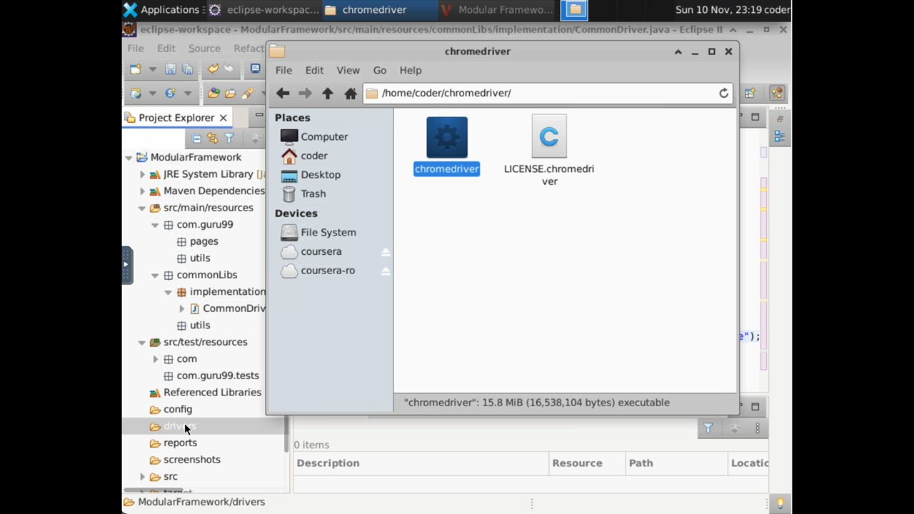This screenshot has width=914, height=514.
Task: Click the New wizard icon in Eclipse toolbar
Action: coord(136,69)
